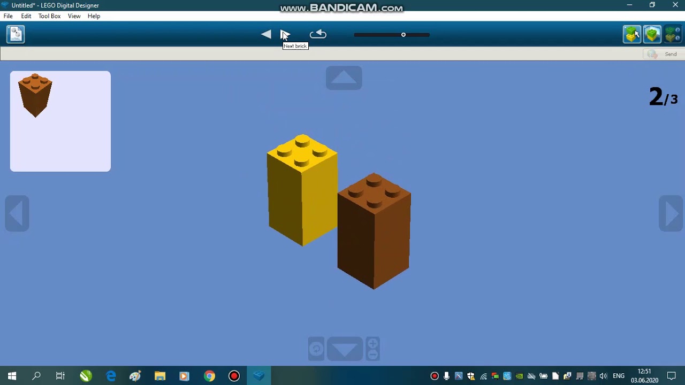
Task: Click the brown brick preview thumbnail
Action: coord(35,96)
